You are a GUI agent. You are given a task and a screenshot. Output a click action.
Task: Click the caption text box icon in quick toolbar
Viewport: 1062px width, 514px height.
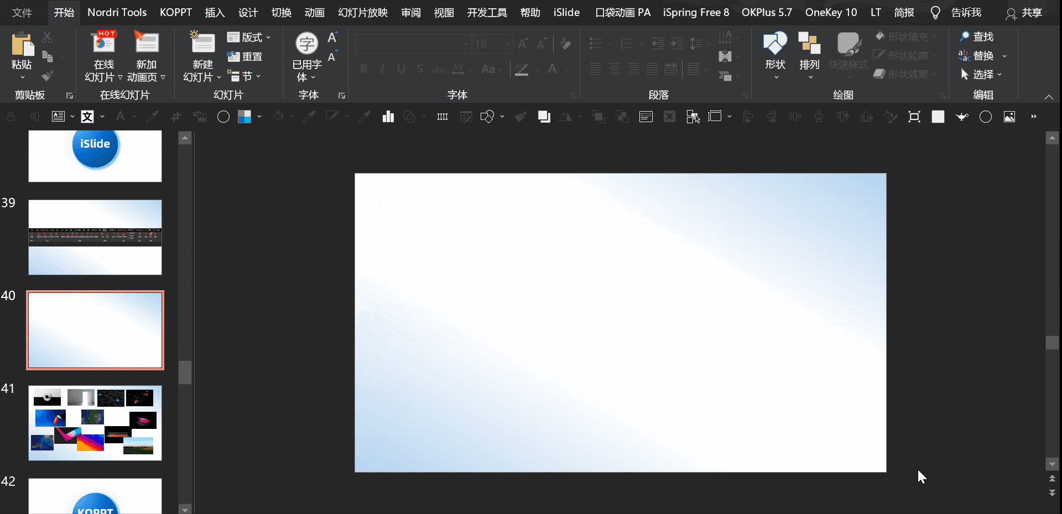coord(646,117)
